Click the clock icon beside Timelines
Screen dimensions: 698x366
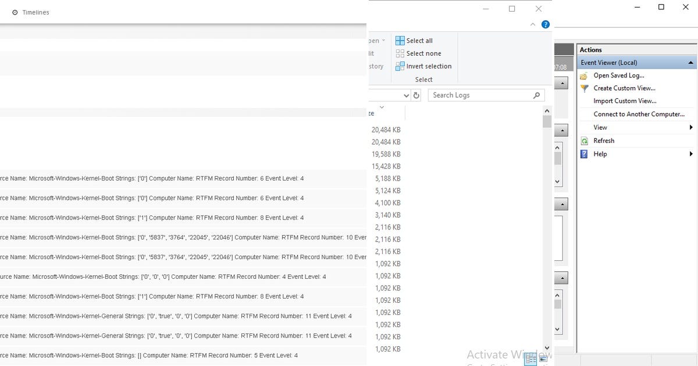15,12
